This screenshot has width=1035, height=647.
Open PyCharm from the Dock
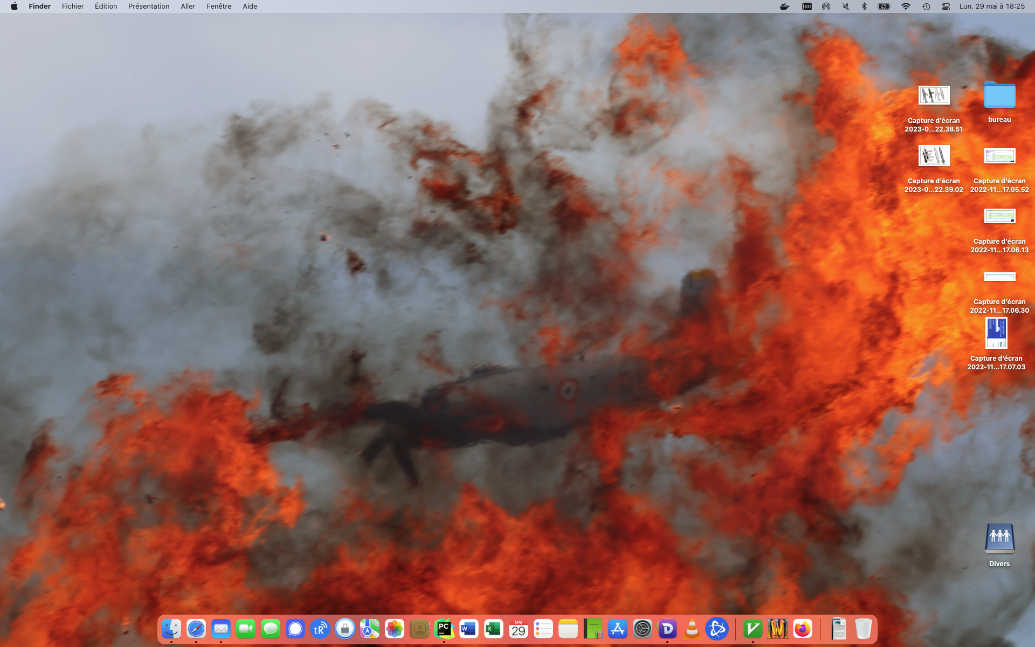pyautogui.click(x=444, y=629)
